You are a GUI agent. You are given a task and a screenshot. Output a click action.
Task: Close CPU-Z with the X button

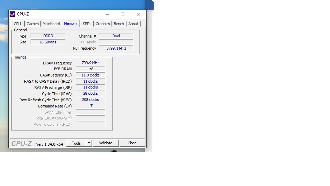point(139,14)
